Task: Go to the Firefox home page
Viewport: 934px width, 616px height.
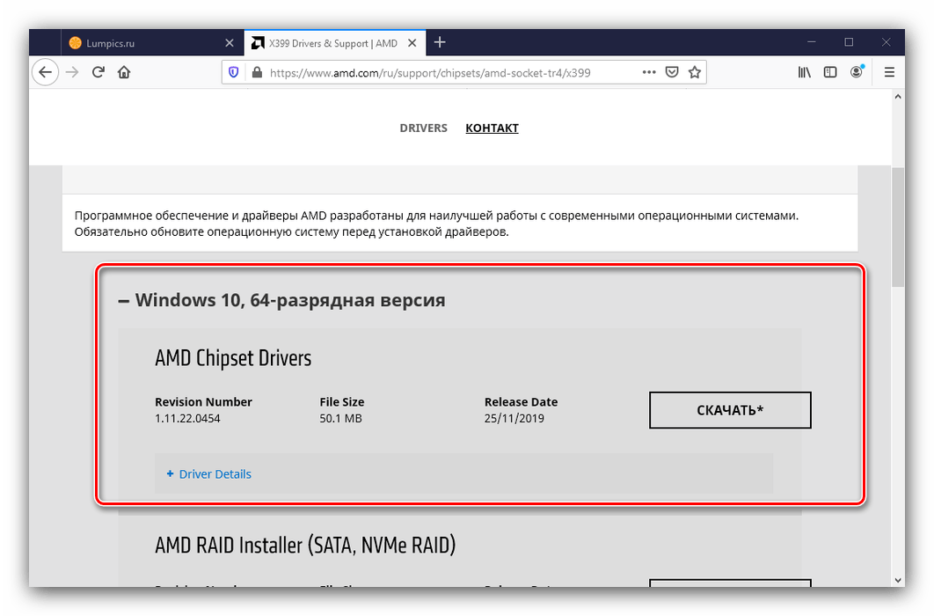Action: click(x=124, y=72)
